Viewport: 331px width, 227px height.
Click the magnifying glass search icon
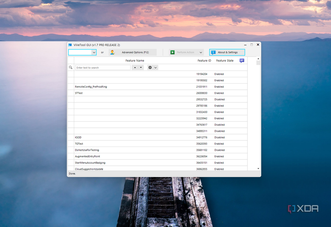coord(71,68)
